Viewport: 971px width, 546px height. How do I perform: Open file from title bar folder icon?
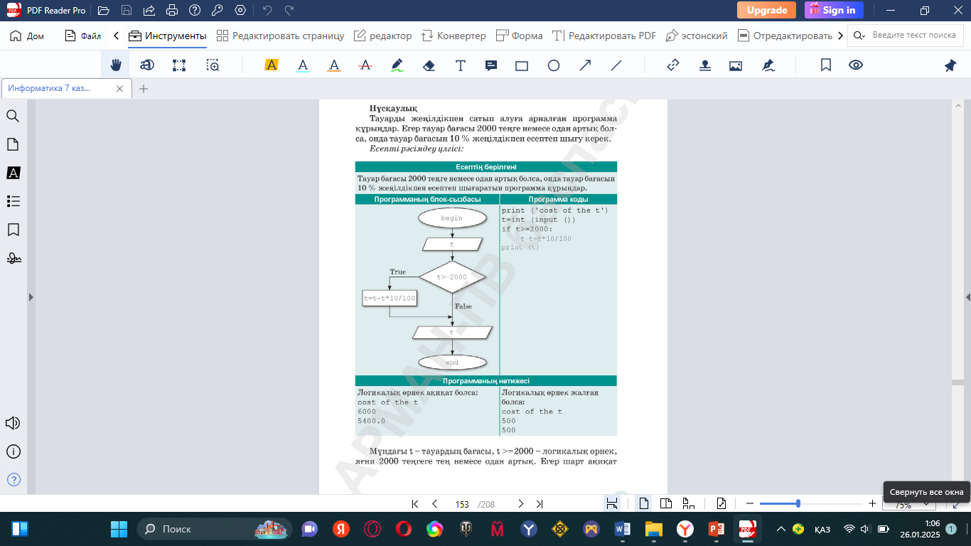click(x=104, y=10)
